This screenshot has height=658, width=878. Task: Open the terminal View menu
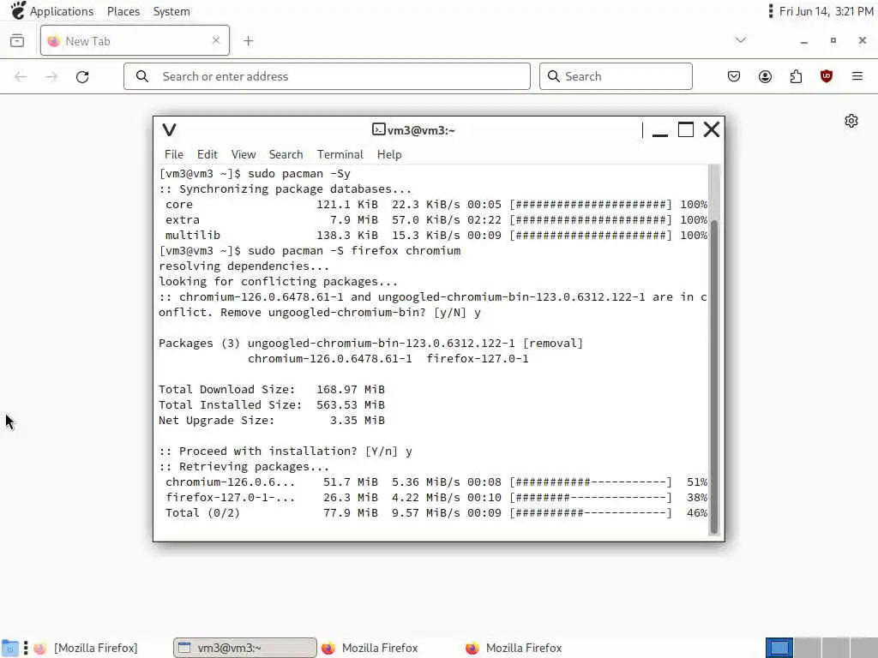click(x=243, y=154)
